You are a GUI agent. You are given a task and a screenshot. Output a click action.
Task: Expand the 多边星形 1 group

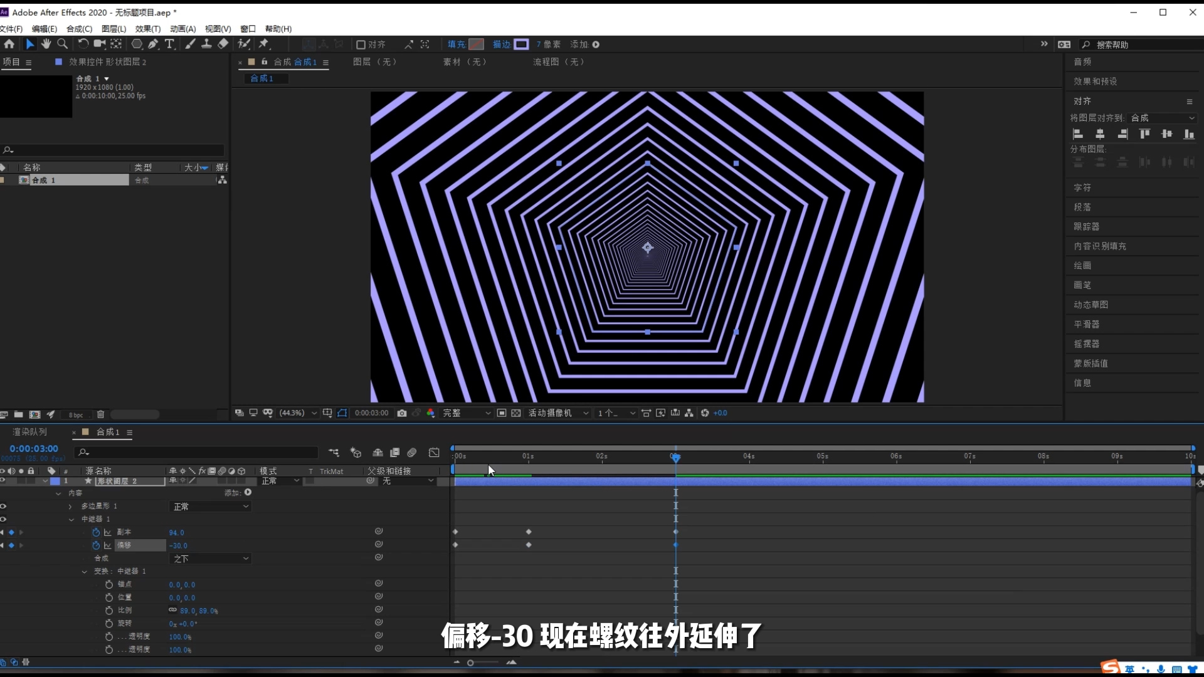click(70, 506)
